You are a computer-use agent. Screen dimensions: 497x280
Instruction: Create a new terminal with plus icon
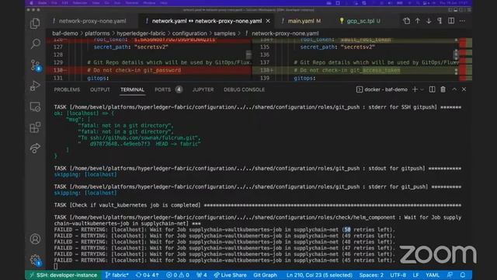coord(415,89)
